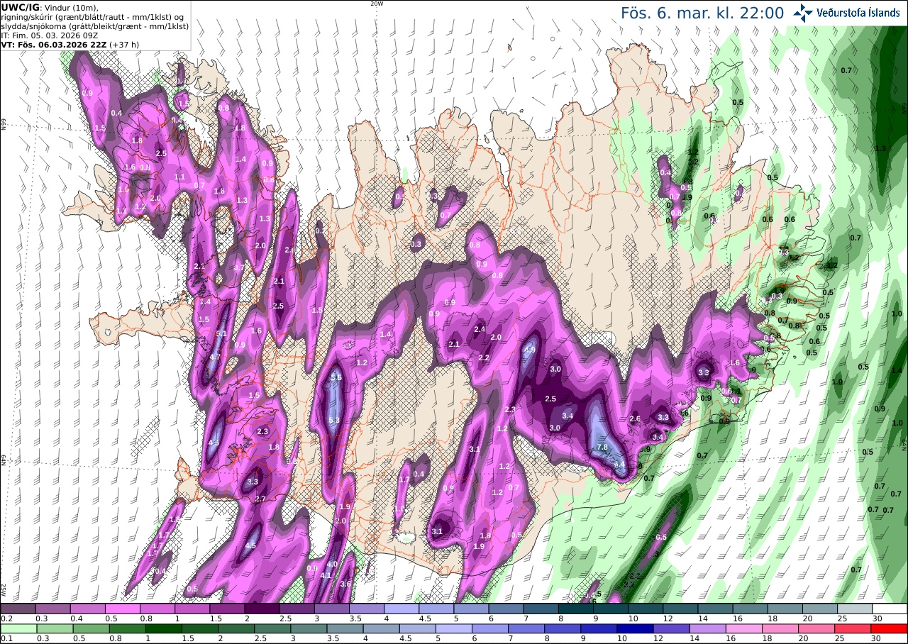Screen dimensions: 908x644
Task: Click the 5.8 precipitation value on map
Action: coord(335,421)
